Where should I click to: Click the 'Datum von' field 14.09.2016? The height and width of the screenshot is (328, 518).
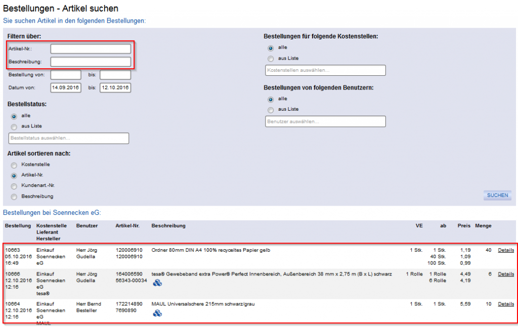66,88
